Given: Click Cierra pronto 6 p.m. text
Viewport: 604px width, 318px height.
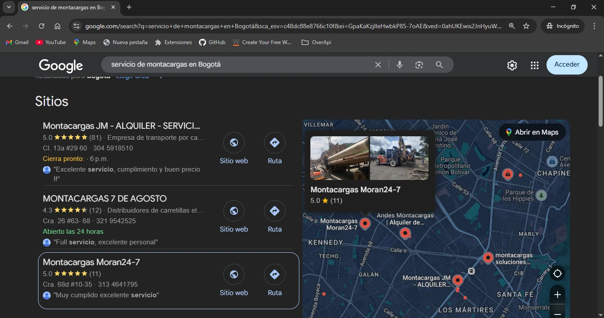Looking at the screenshot, I should point(76,159).
